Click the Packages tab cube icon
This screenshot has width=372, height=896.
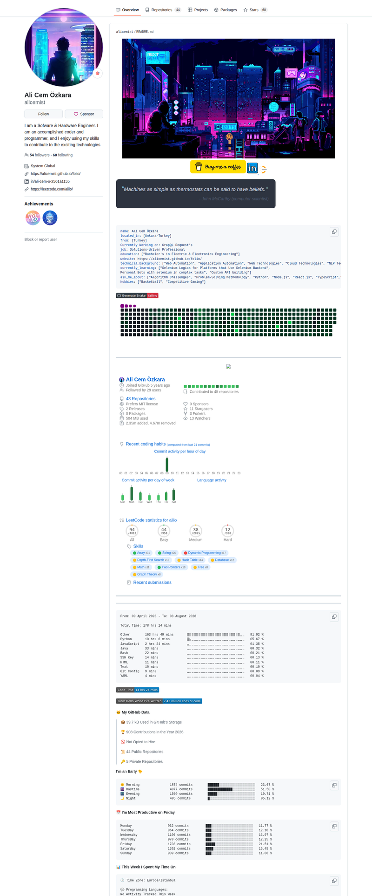216,10
